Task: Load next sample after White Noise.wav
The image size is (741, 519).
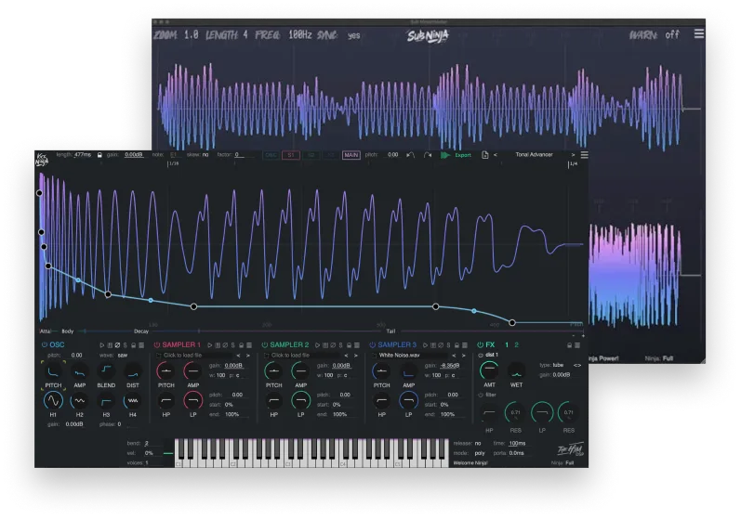Action: coord(464,356)
